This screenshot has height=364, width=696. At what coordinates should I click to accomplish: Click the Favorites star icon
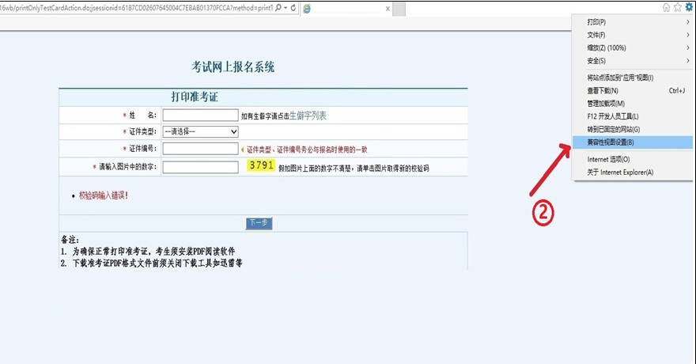pyautogui.click(x=678, y=7)
